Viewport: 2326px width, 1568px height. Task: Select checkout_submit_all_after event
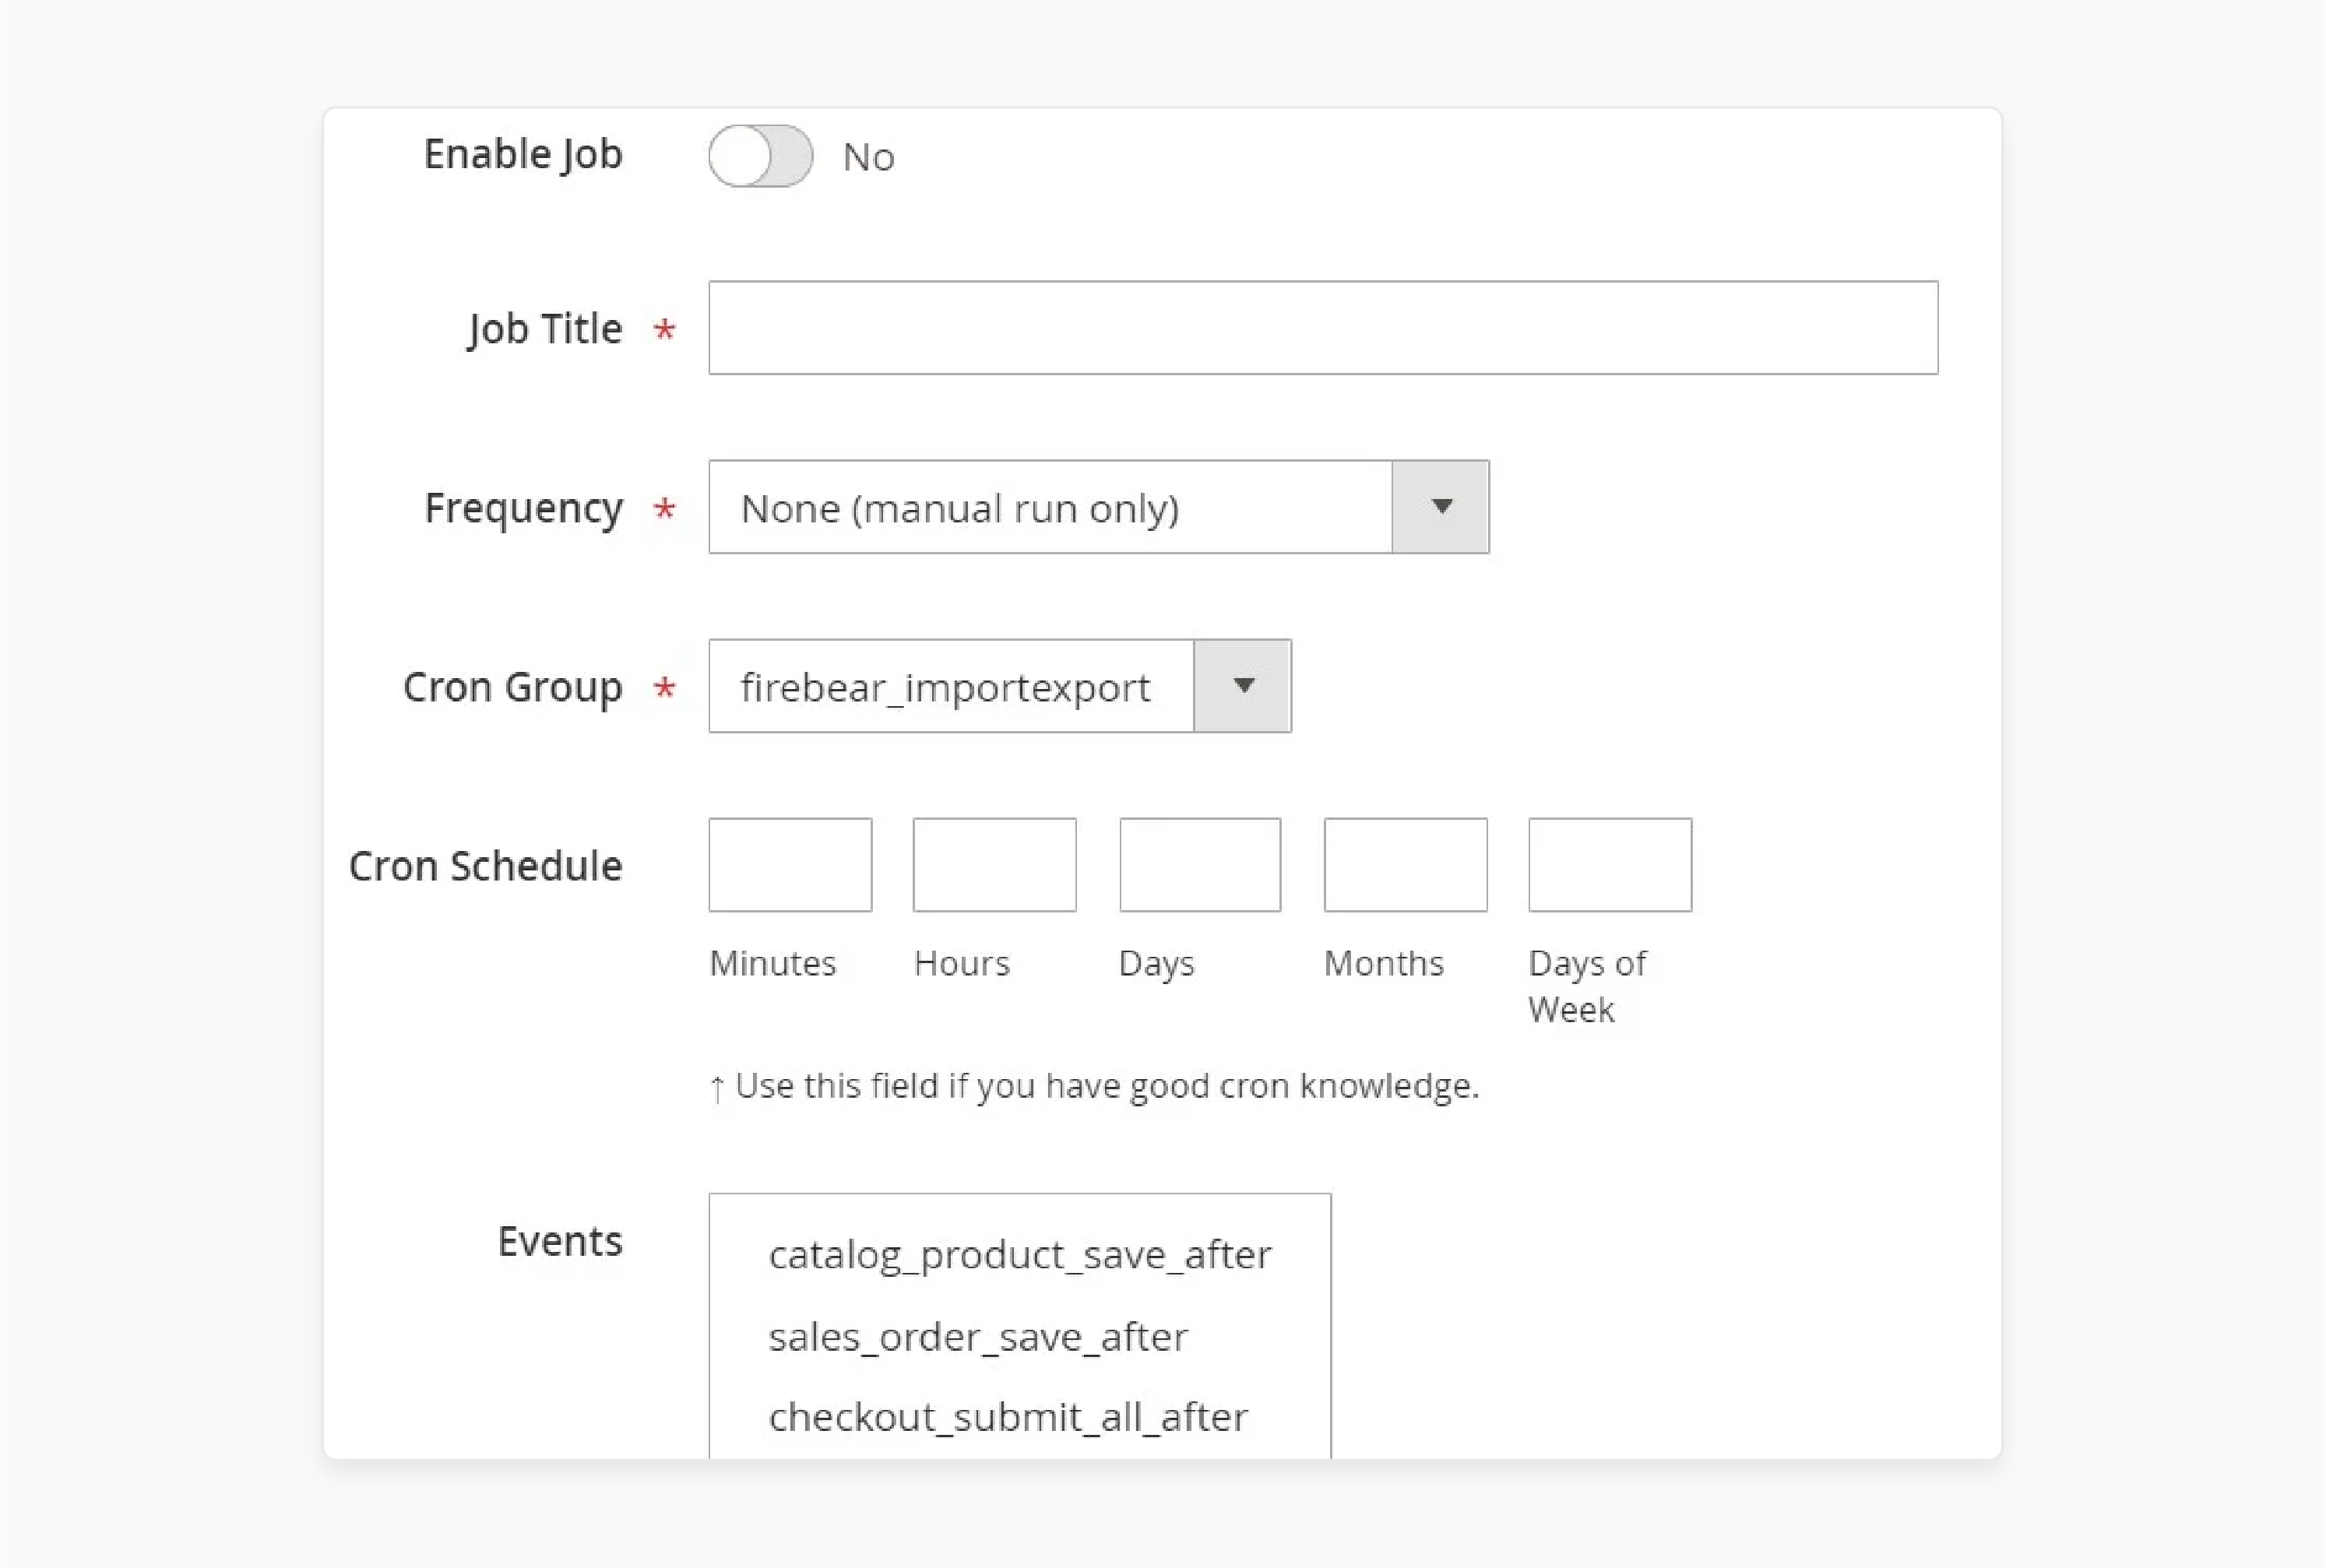click(1010, 1415)
